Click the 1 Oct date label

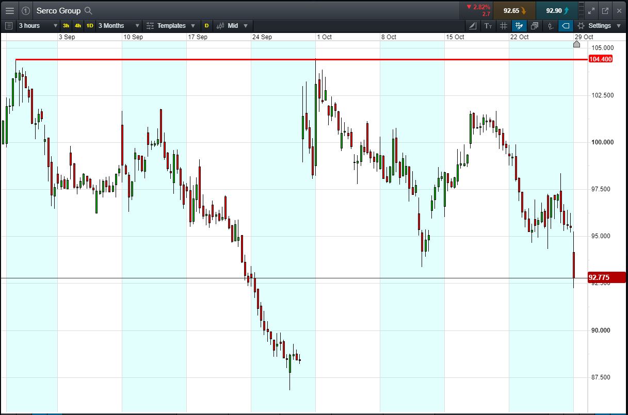click(x=325, y=37)
